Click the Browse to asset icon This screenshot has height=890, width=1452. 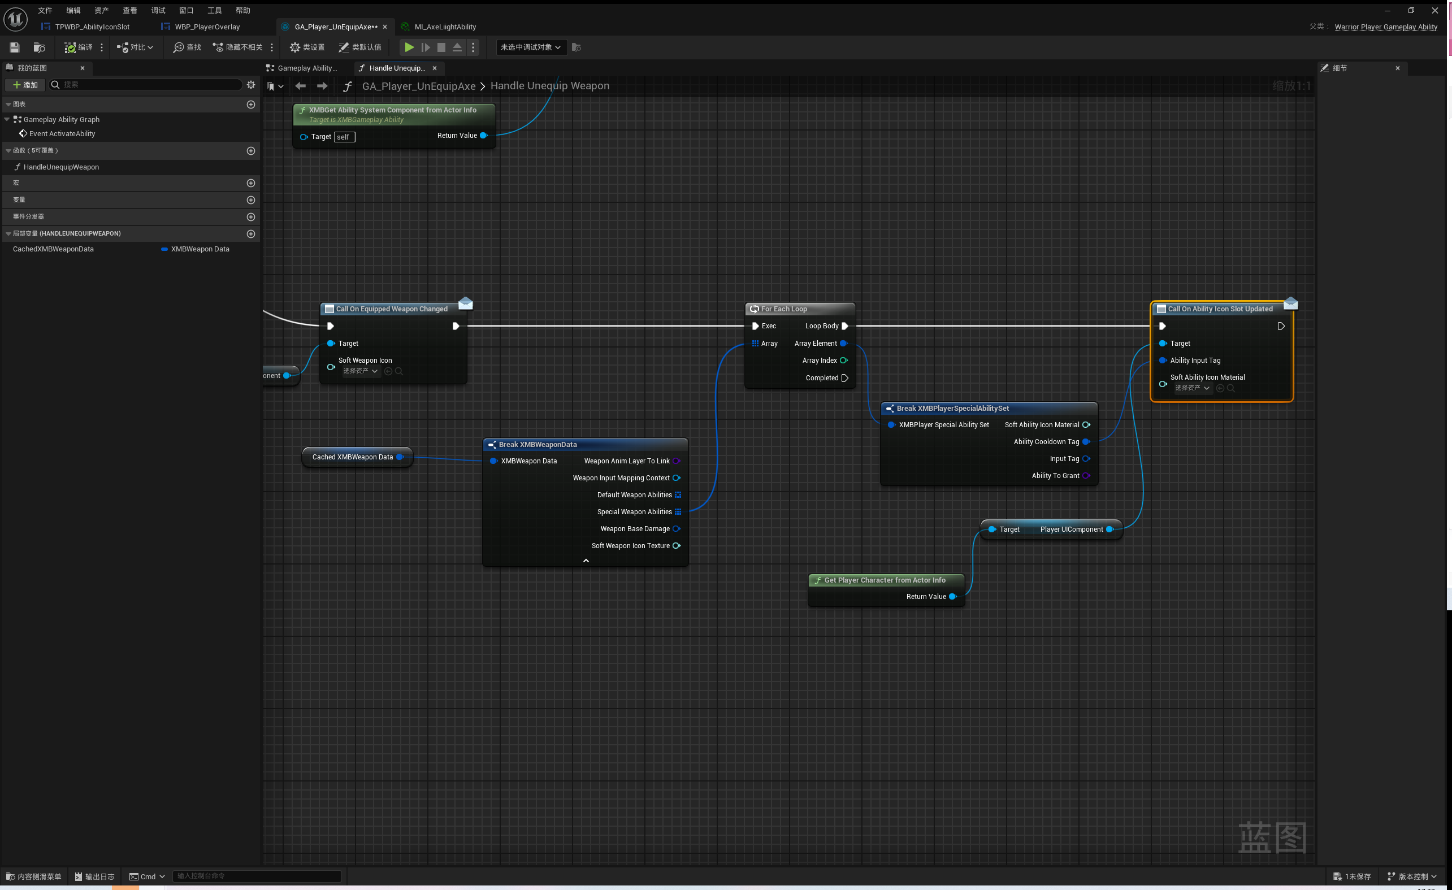tap(39, 47)
